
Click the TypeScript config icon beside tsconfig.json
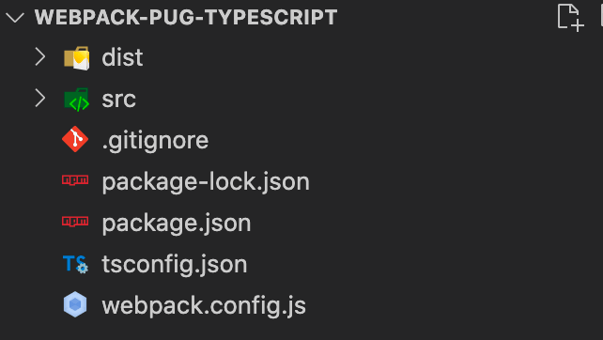(76, 265)
